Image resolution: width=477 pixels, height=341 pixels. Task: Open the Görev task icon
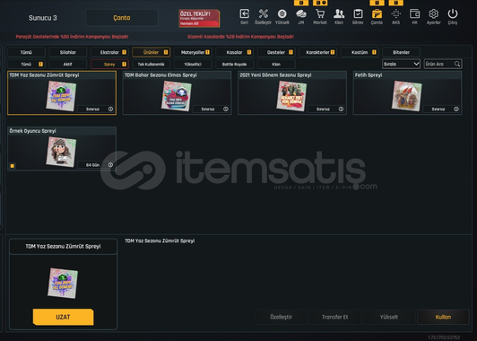358,14
